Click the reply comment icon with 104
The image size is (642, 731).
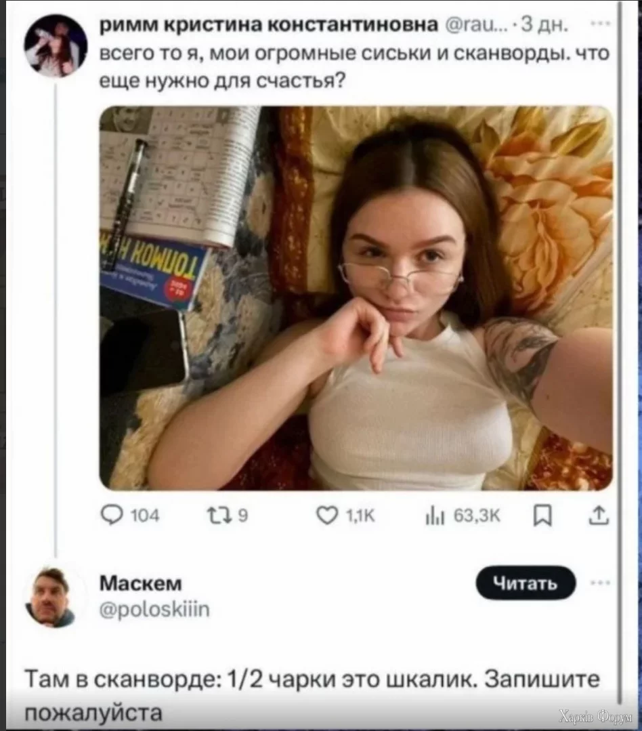112,516
